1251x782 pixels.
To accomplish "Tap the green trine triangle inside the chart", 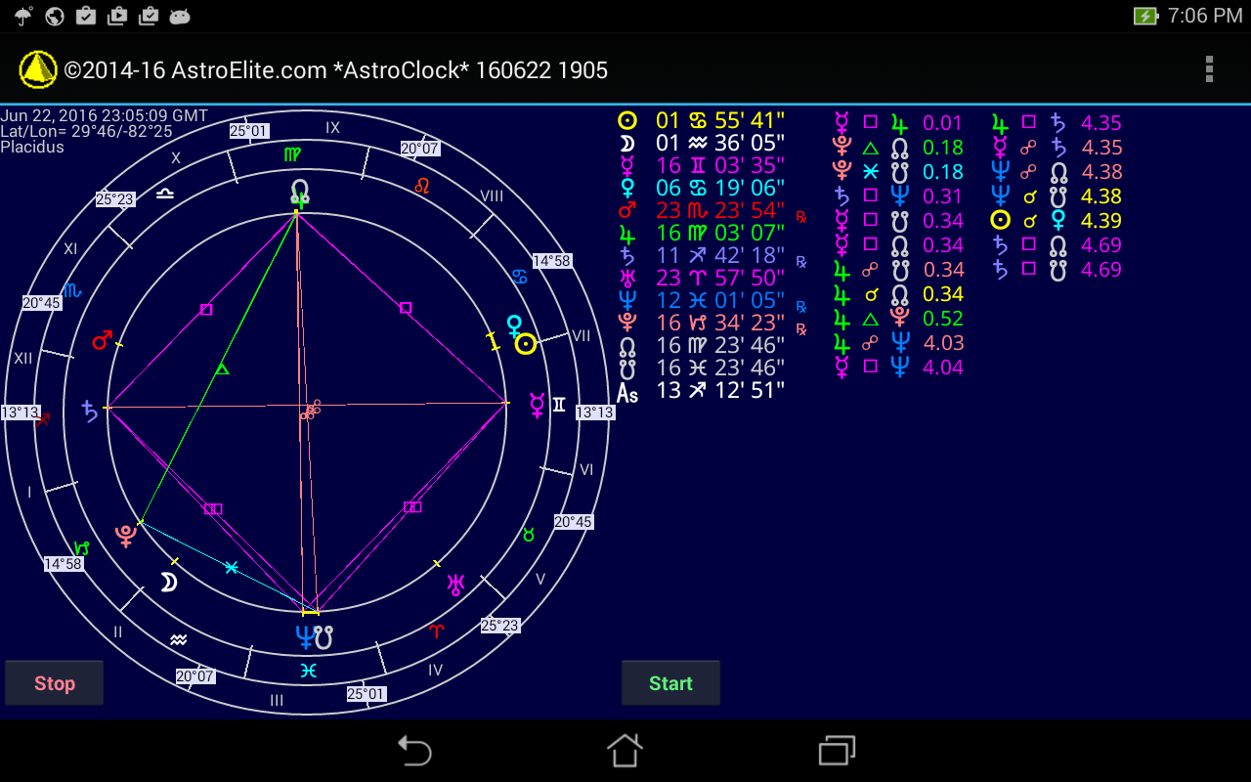I will tap(222, 369).
